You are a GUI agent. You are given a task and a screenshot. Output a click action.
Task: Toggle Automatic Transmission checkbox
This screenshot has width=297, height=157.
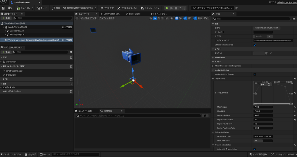(255, 149)
